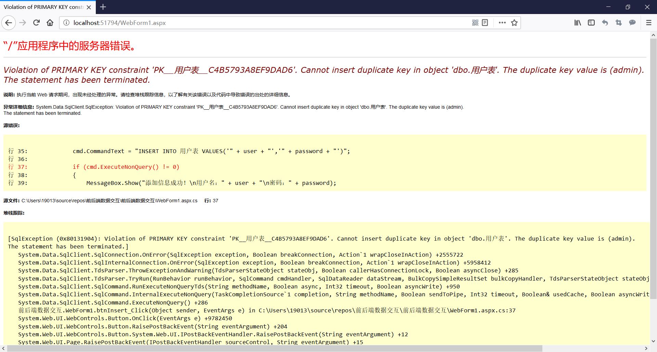Open the Library bookshelf icon
This screenshot has height=352, width=657.
click(578, 23)
